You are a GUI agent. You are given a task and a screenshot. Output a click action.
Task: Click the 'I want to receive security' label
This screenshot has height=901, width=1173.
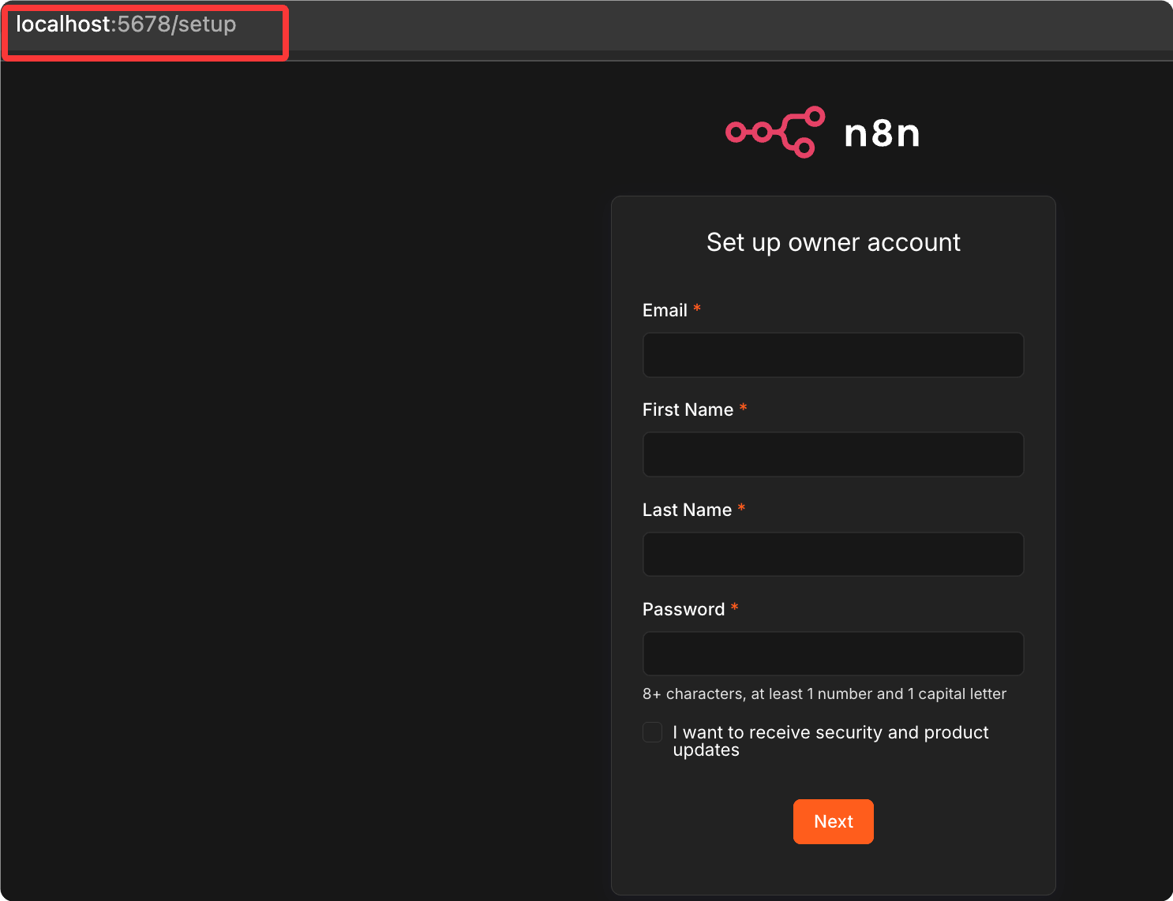(830, 741)
